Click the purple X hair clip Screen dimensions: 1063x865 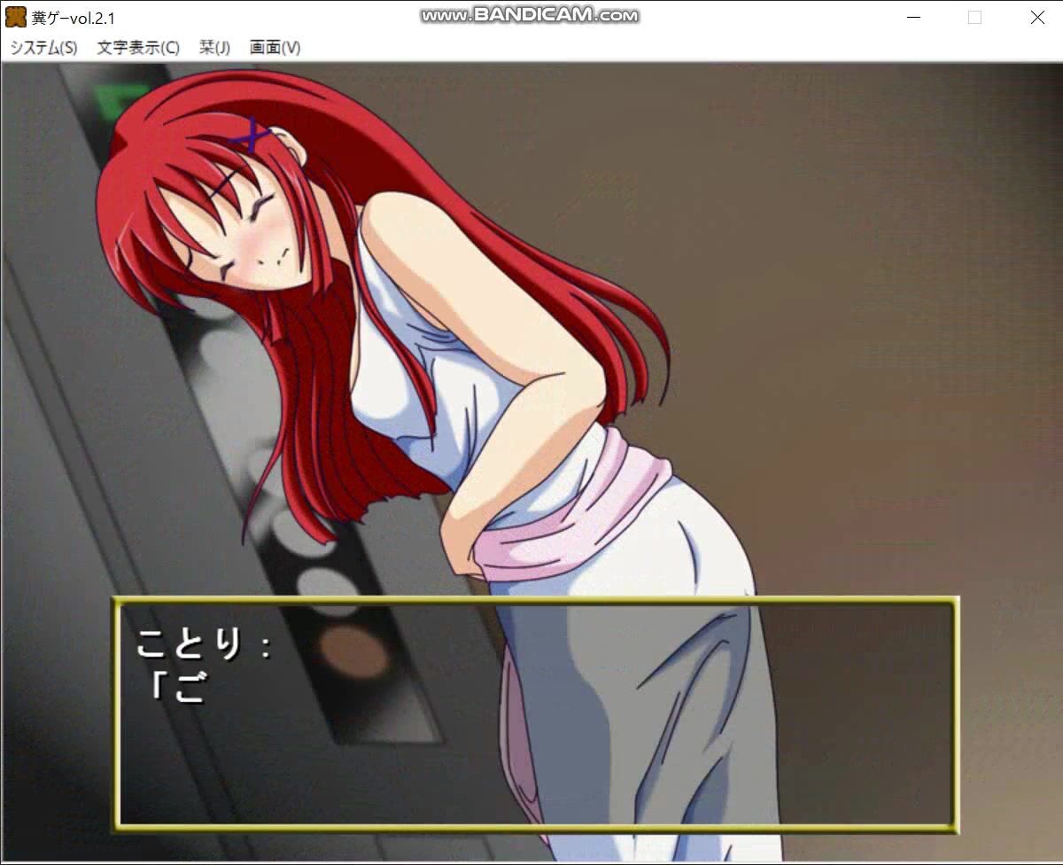tap(253, 136)
